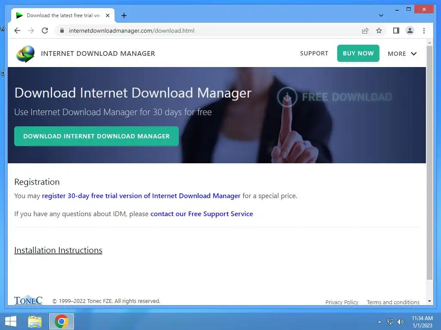Open the register 30-day free trial link
Screen dimensions: 441x330
click(141, 196)
